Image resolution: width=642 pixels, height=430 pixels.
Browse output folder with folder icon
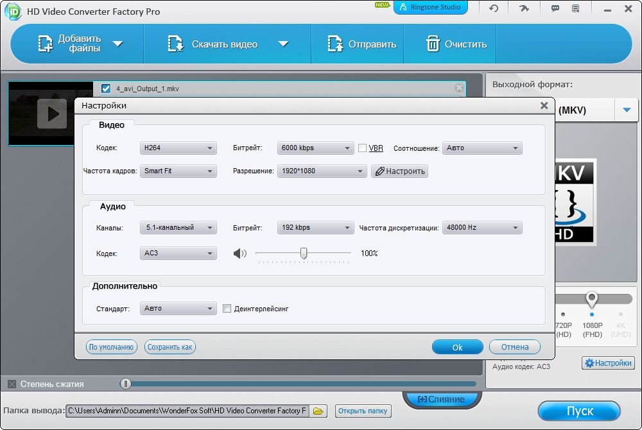318,411
